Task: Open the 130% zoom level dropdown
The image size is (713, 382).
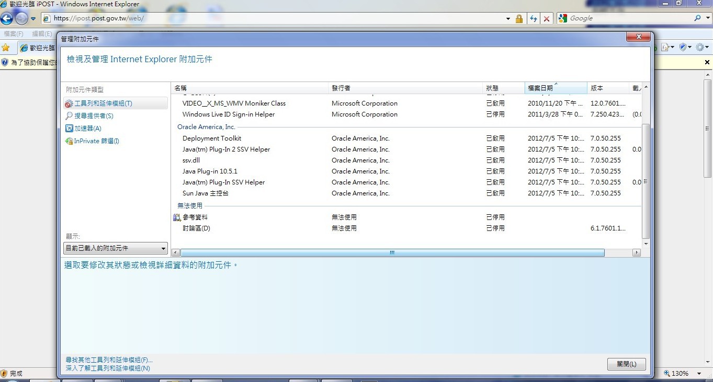Action: [699, 374]
